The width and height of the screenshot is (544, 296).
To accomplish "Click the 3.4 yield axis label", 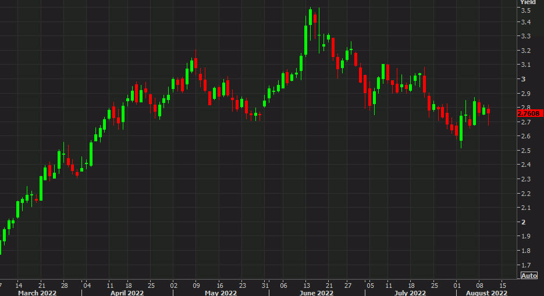I will click(526, 22).
